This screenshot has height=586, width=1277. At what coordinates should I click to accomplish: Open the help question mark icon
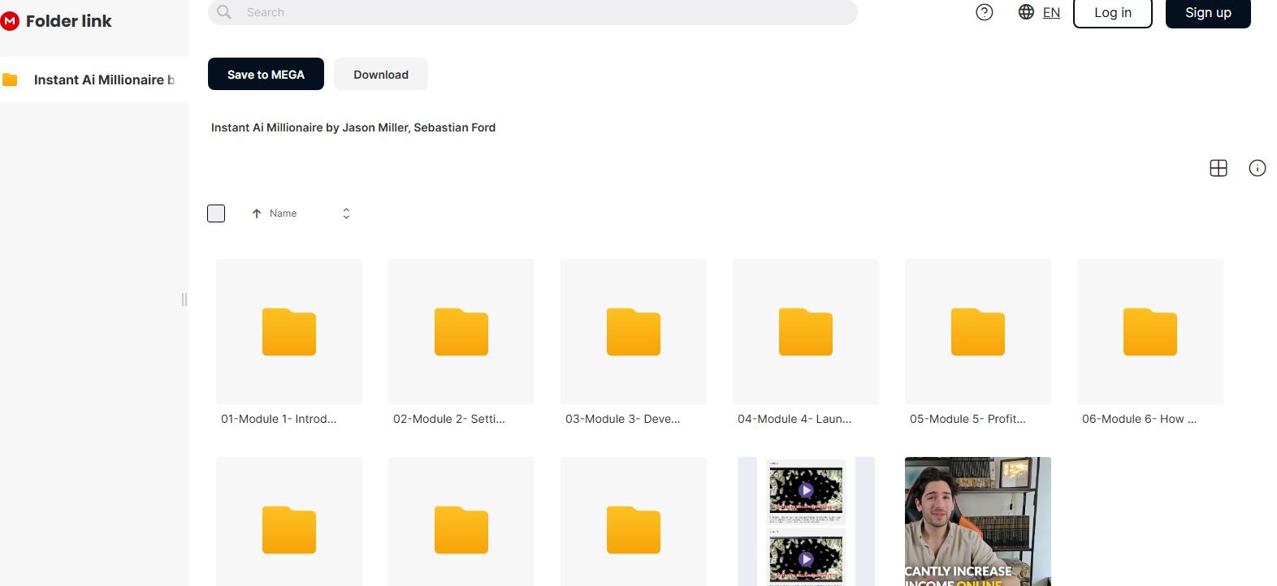(984, 12)
